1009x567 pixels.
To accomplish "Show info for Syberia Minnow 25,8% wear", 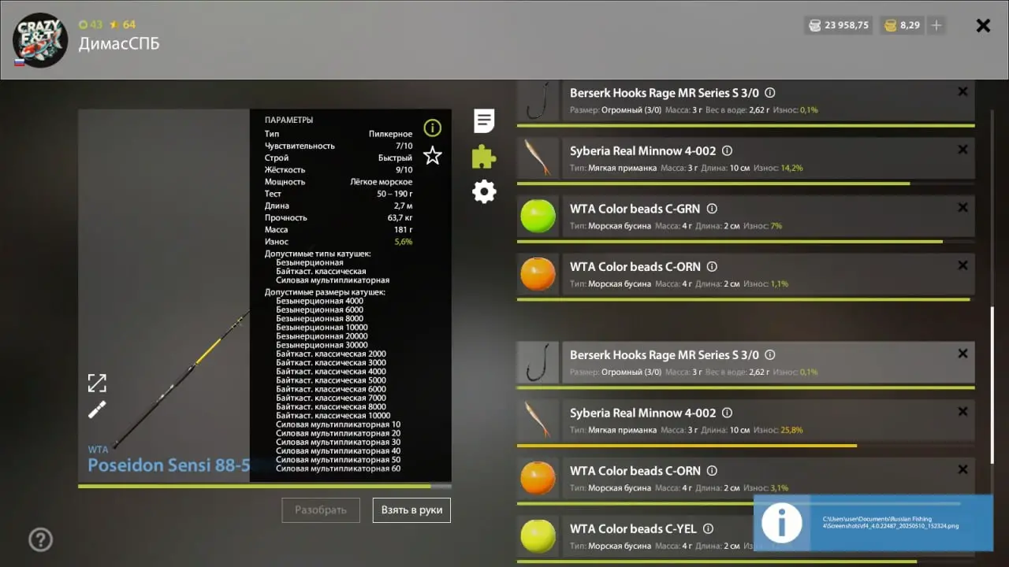I will 728,413.
